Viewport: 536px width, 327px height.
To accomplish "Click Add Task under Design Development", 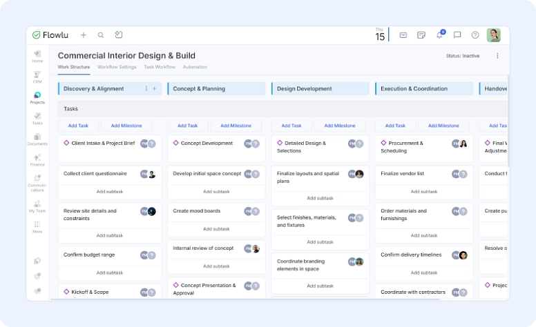I will (291, 126).
